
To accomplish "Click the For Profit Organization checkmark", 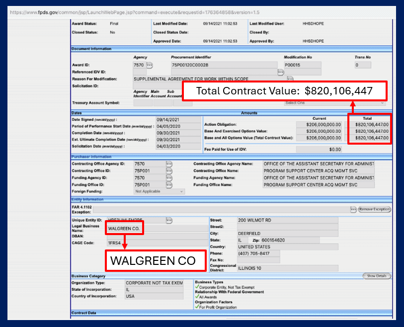I will [x=197, y=307].
